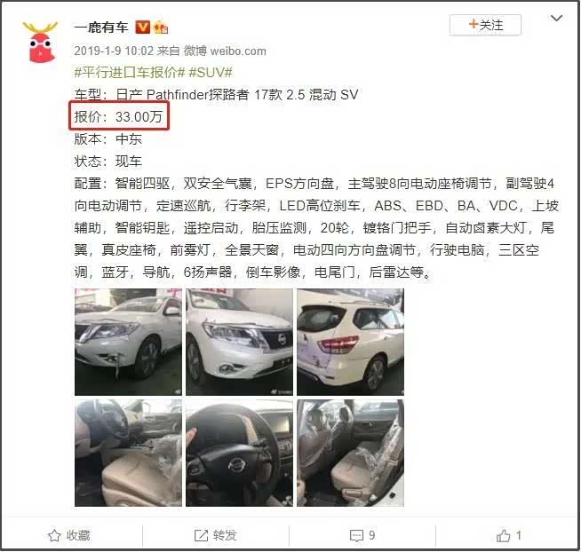This screenshot has width=581, height=552.
Task: Click the 微博 weibo.com source link
Action: click(x=225, y=51)
